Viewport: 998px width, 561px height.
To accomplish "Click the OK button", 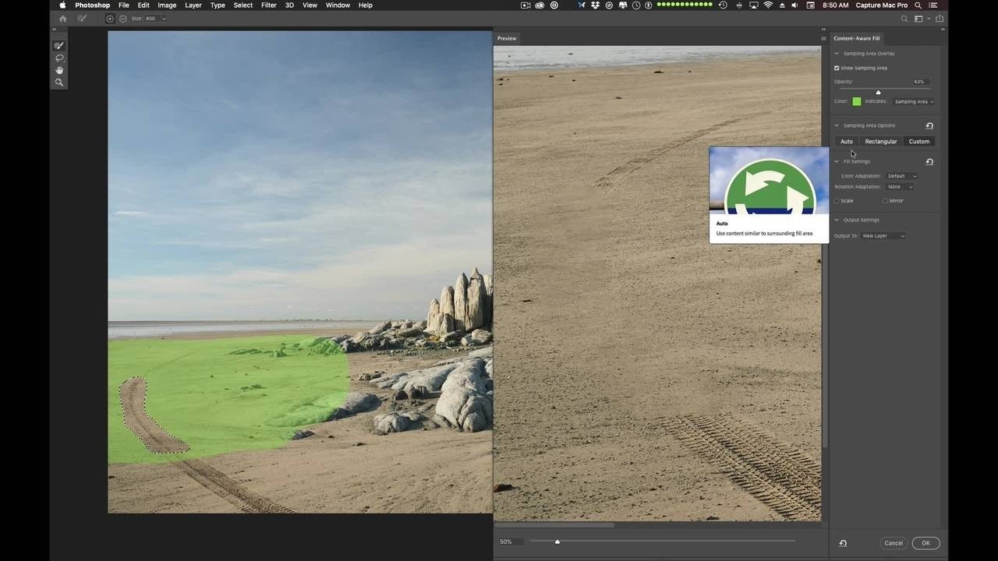I will pyautogui.click(x=925, y=543).
